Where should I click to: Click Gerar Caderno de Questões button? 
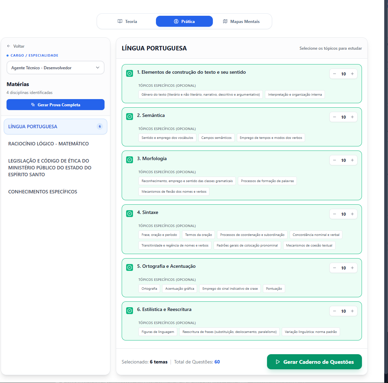[314, 362]
